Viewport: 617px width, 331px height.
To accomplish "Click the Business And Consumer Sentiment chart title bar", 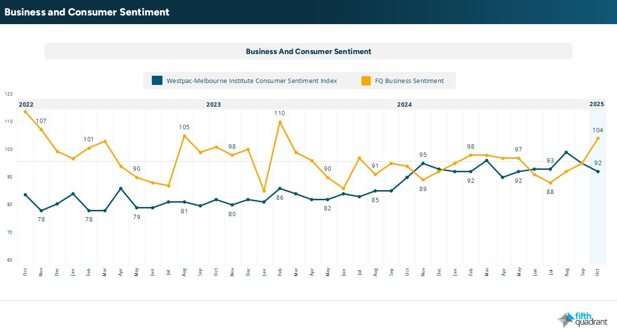I will point(308,52).
